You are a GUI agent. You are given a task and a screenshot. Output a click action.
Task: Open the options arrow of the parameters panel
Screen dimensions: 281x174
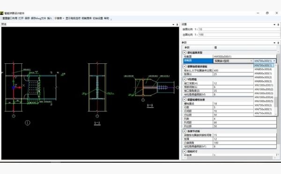274,43
